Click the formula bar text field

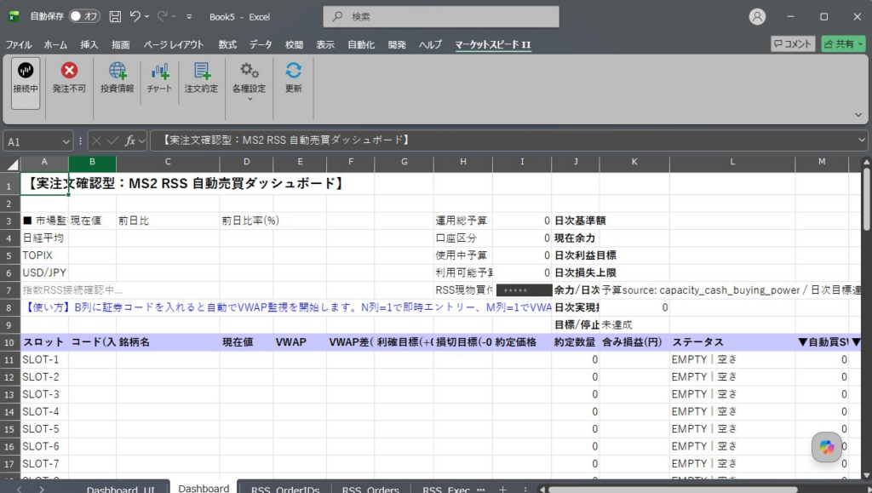(503, 140)
